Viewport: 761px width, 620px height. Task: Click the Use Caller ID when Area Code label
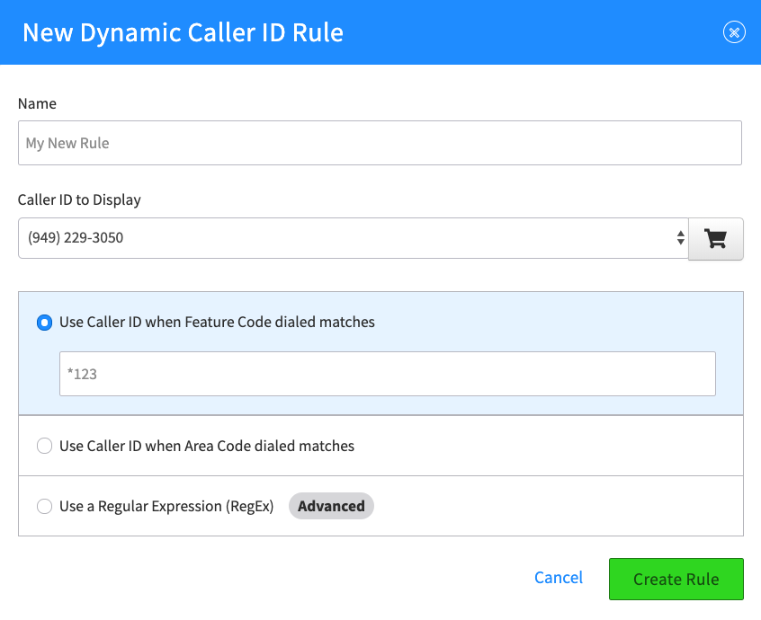pos(207,446)
